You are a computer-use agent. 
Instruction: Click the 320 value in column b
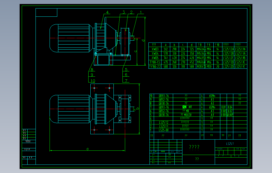point(174,67)
